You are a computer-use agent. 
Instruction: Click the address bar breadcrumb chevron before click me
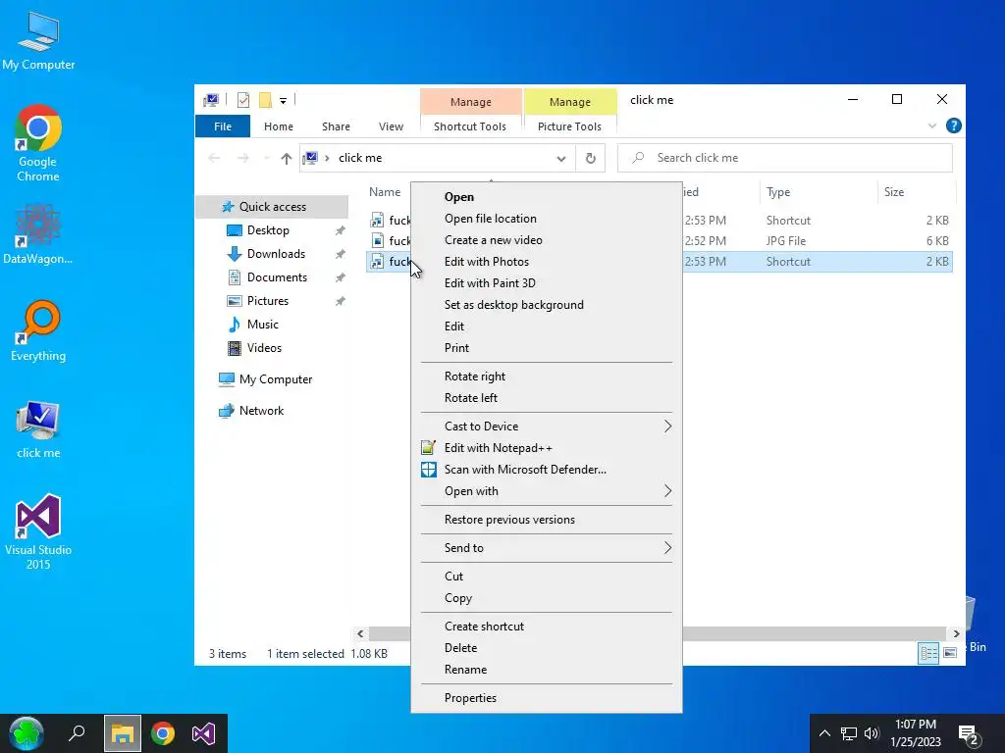[327, 158]
